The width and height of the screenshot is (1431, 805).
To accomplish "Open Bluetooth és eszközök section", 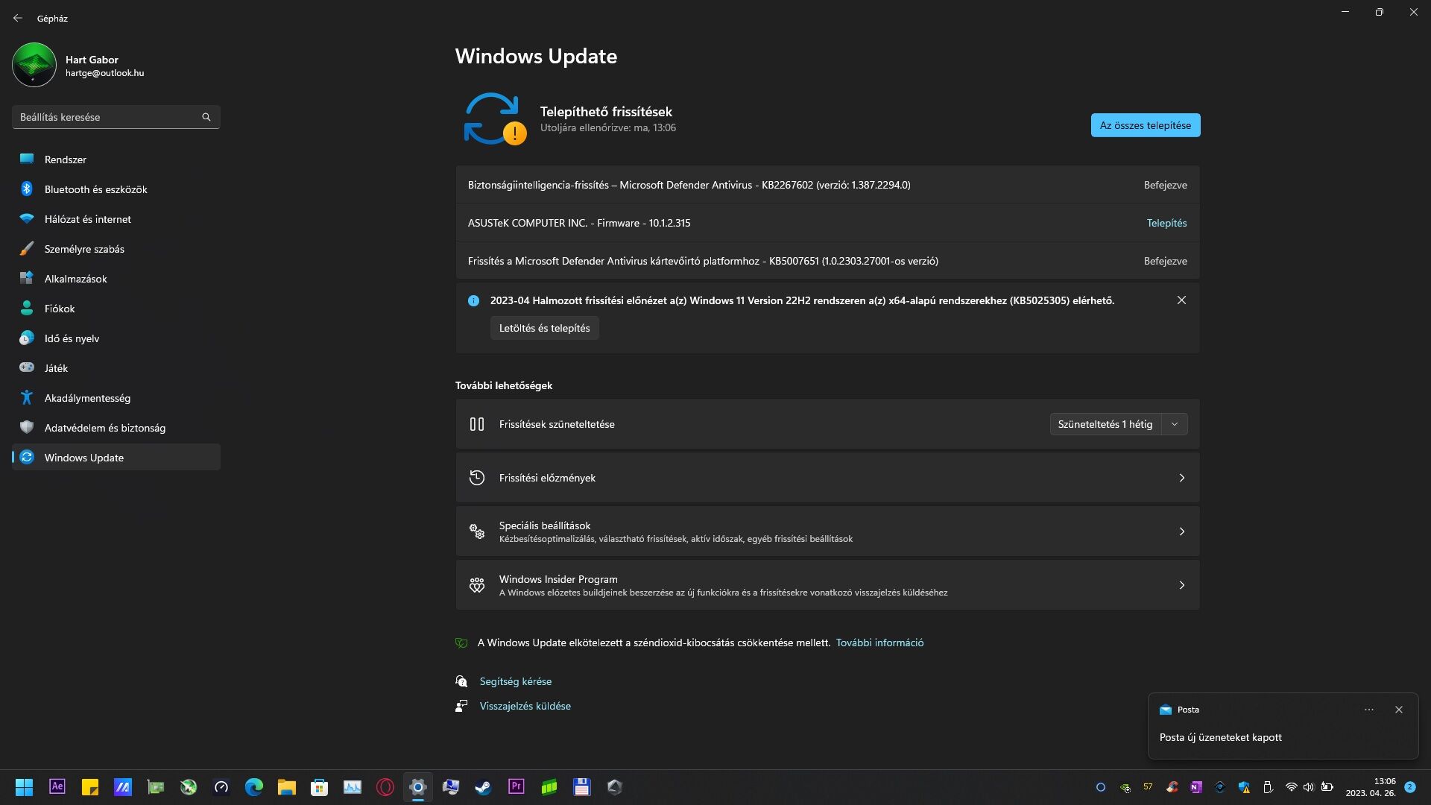I will pyautogui.click(x=116, y=189).
